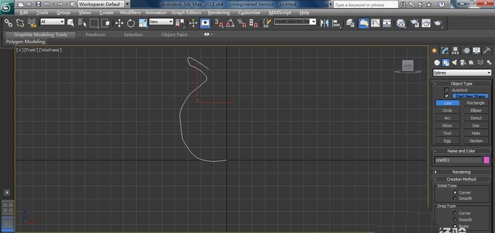
Task: Open Render Setup teapot icon
Action: click(414, 23)
